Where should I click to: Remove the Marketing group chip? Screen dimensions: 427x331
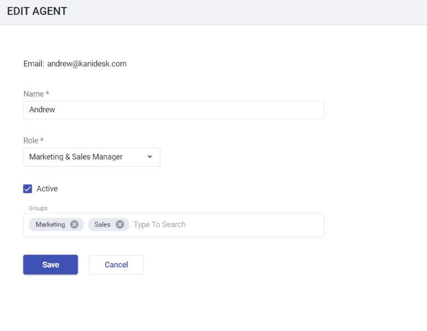point(74,224)
